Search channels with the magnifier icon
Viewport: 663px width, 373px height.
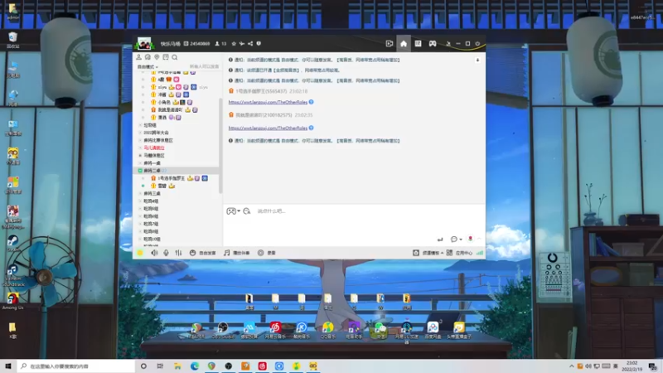(175, 57)
